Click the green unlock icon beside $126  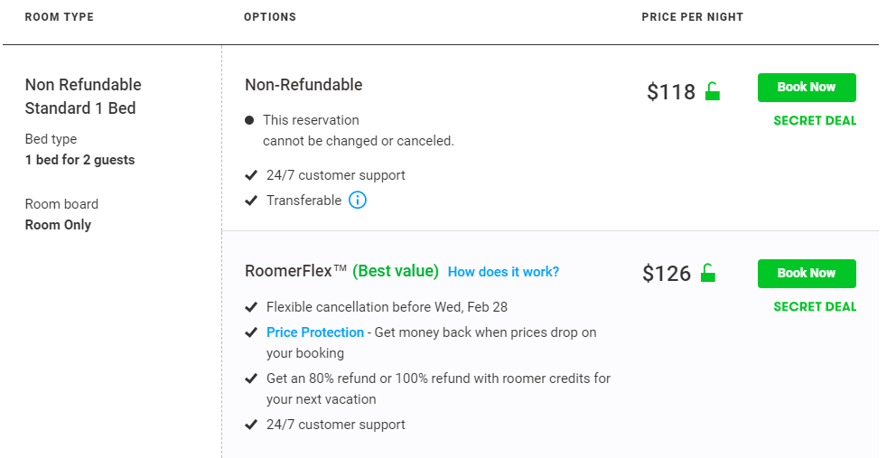708,273
